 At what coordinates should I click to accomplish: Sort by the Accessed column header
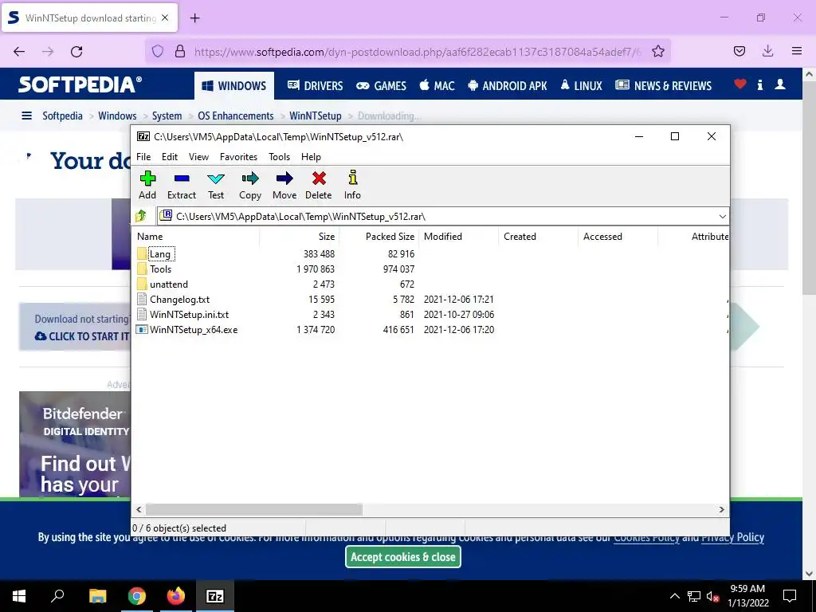pyautogui.click(x=618, y=236)
